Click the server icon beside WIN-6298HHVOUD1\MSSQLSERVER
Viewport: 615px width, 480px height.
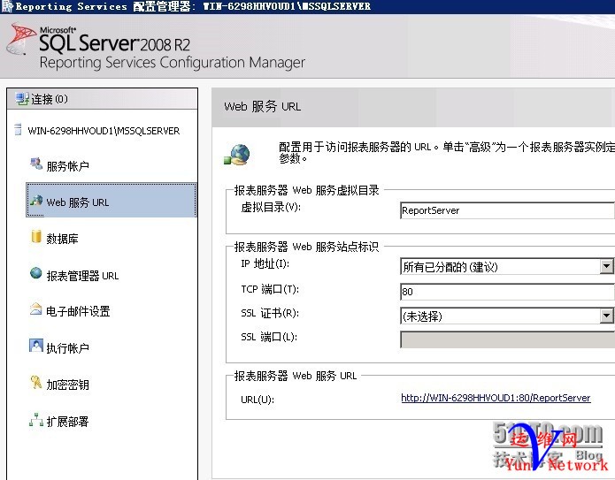pos(18,130)
